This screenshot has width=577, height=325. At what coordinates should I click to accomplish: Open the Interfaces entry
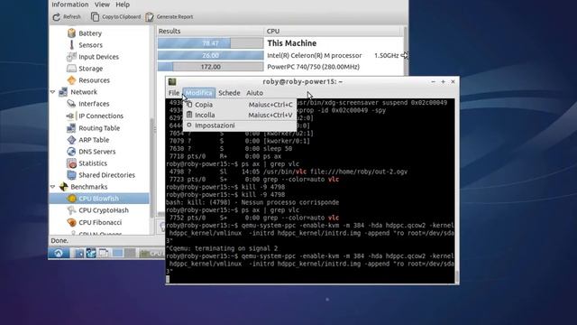pos(94,104)
